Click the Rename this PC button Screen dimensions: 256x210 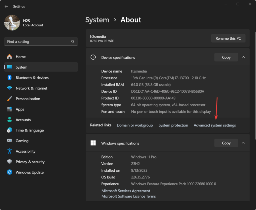[x=228, y=38]
